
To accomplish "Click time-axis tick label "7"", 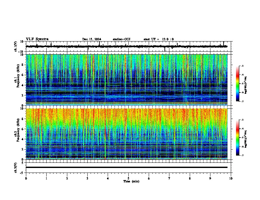I will click(x=169, y=178).
